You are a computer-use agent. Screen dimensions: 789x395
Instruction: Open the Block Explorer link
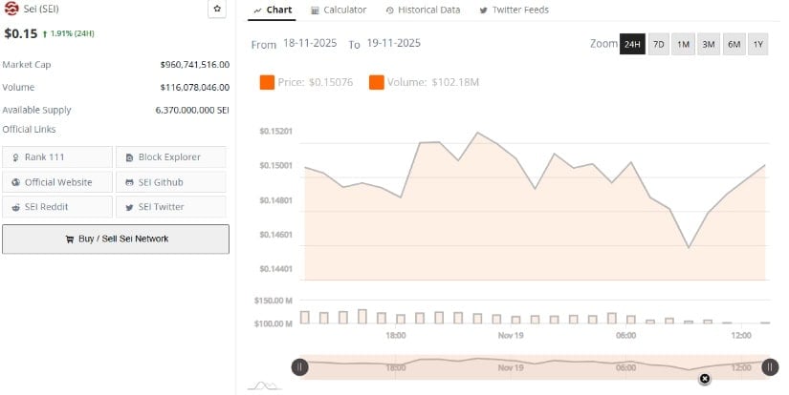[x=170, y=157]
